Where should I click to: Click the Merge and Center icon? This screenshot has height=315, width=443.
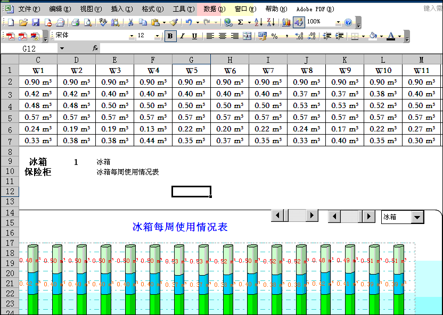[247, 36]
